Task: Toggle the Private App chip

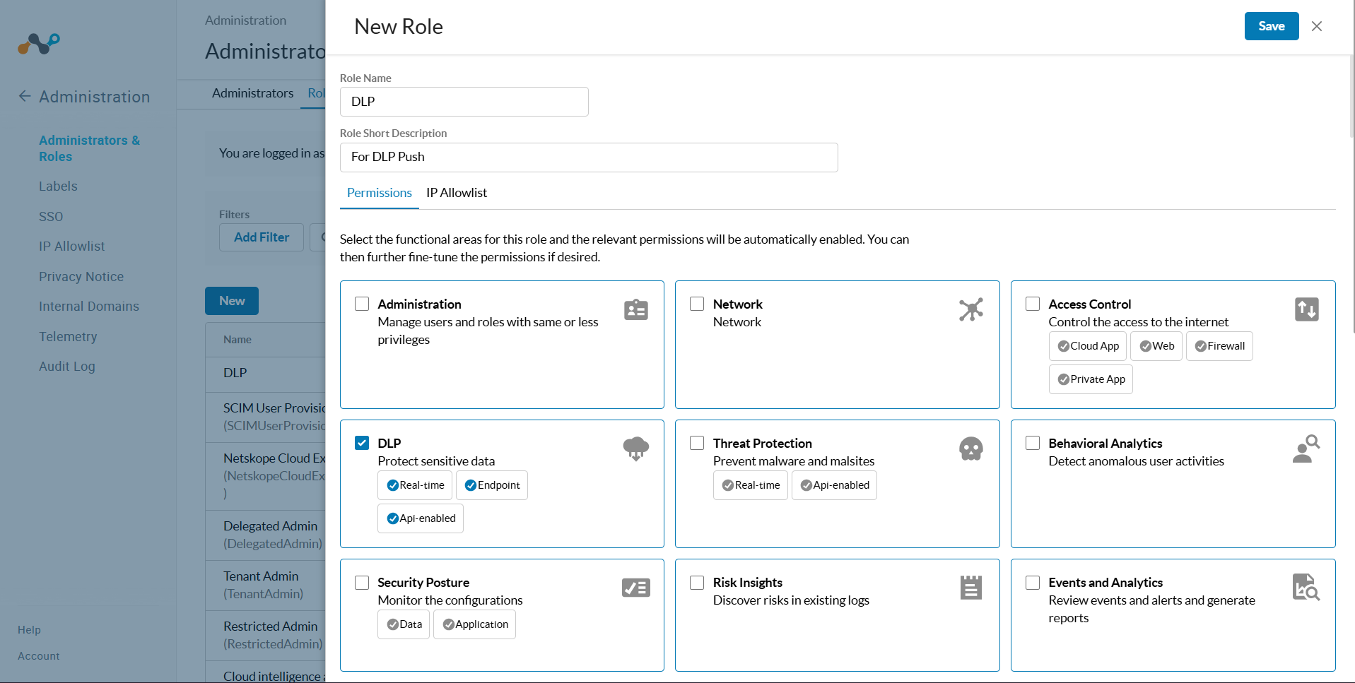Action: click(x=1091, y=379)
